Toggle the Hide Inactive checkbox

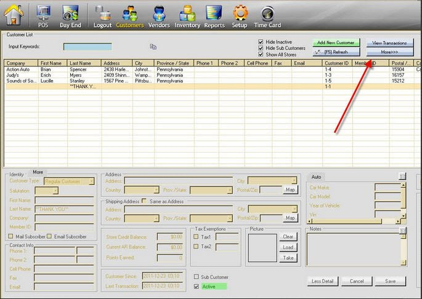pos(261,42)
